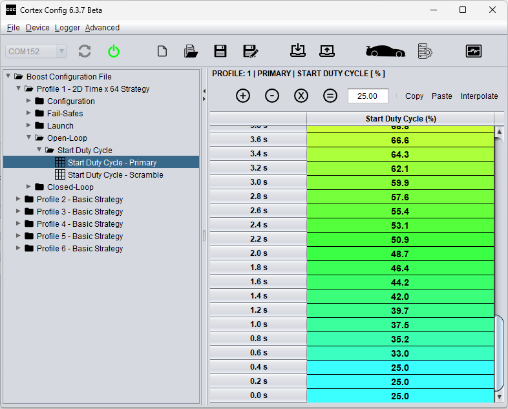Expand the Closed-Loop folder
Image resolution: width=508 pixels, height=409 pixels.
(29, 187)
